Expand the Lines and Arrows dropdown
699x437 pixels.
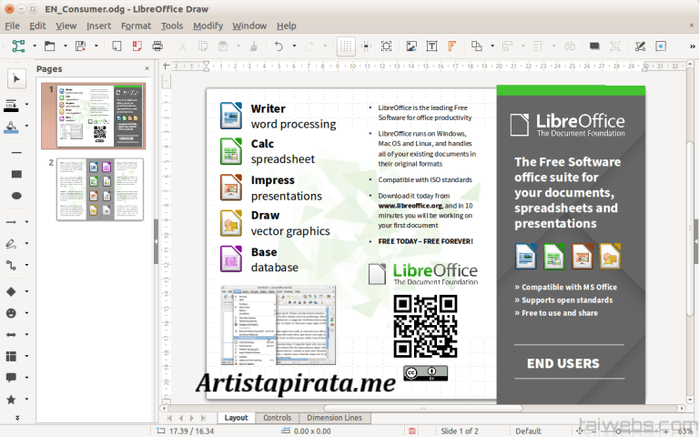26,221
